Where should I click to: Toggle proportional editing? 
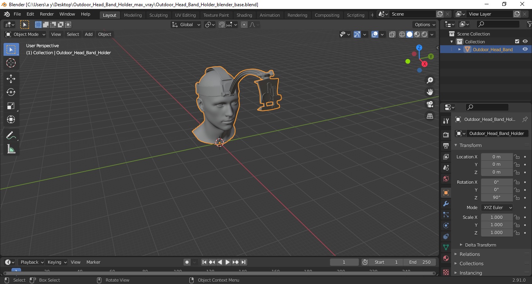pyautogui.click(x=244, y=25)
